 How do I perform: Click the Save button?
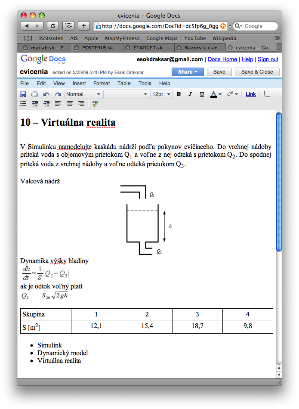pos(219,72)
